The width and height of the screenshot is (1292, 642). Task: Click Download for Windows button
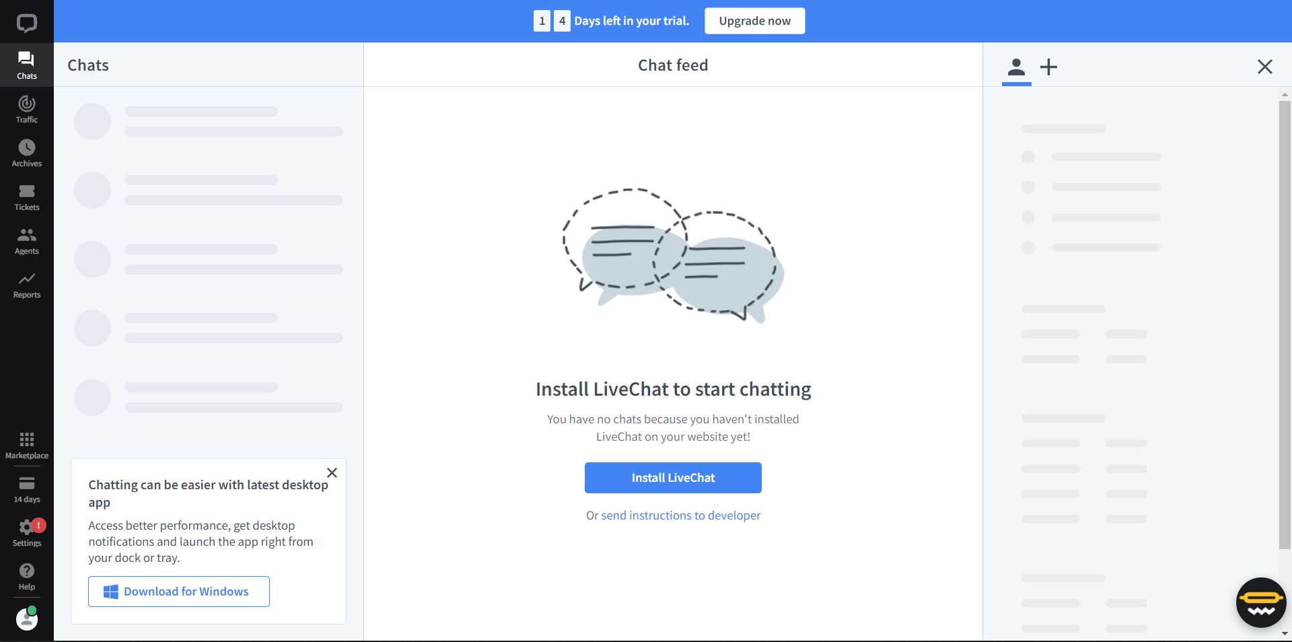(179, 592)
